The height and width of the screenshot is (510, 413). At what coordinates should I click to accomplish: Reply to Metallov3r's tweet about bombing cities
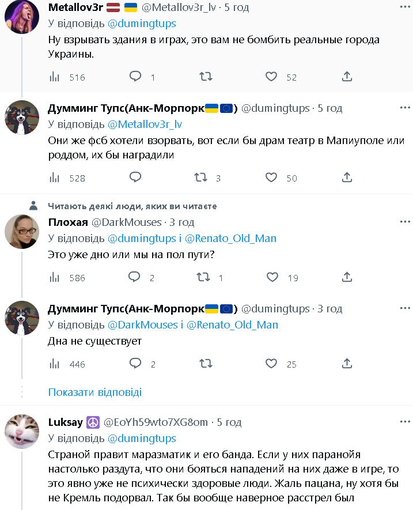coord(135,77)
